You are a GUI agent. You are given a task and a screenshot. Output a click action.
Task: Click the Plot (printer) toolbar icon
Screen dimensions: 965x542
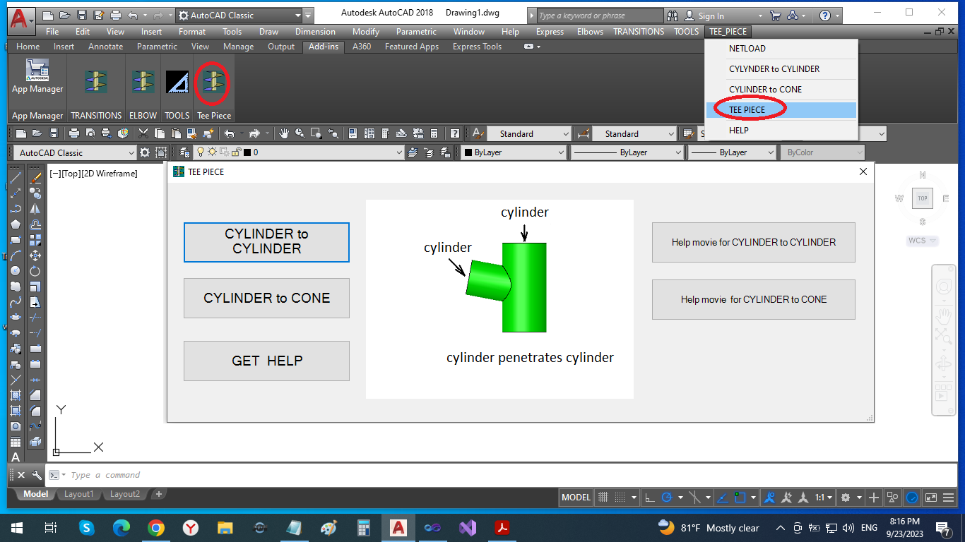pos(73,133)
